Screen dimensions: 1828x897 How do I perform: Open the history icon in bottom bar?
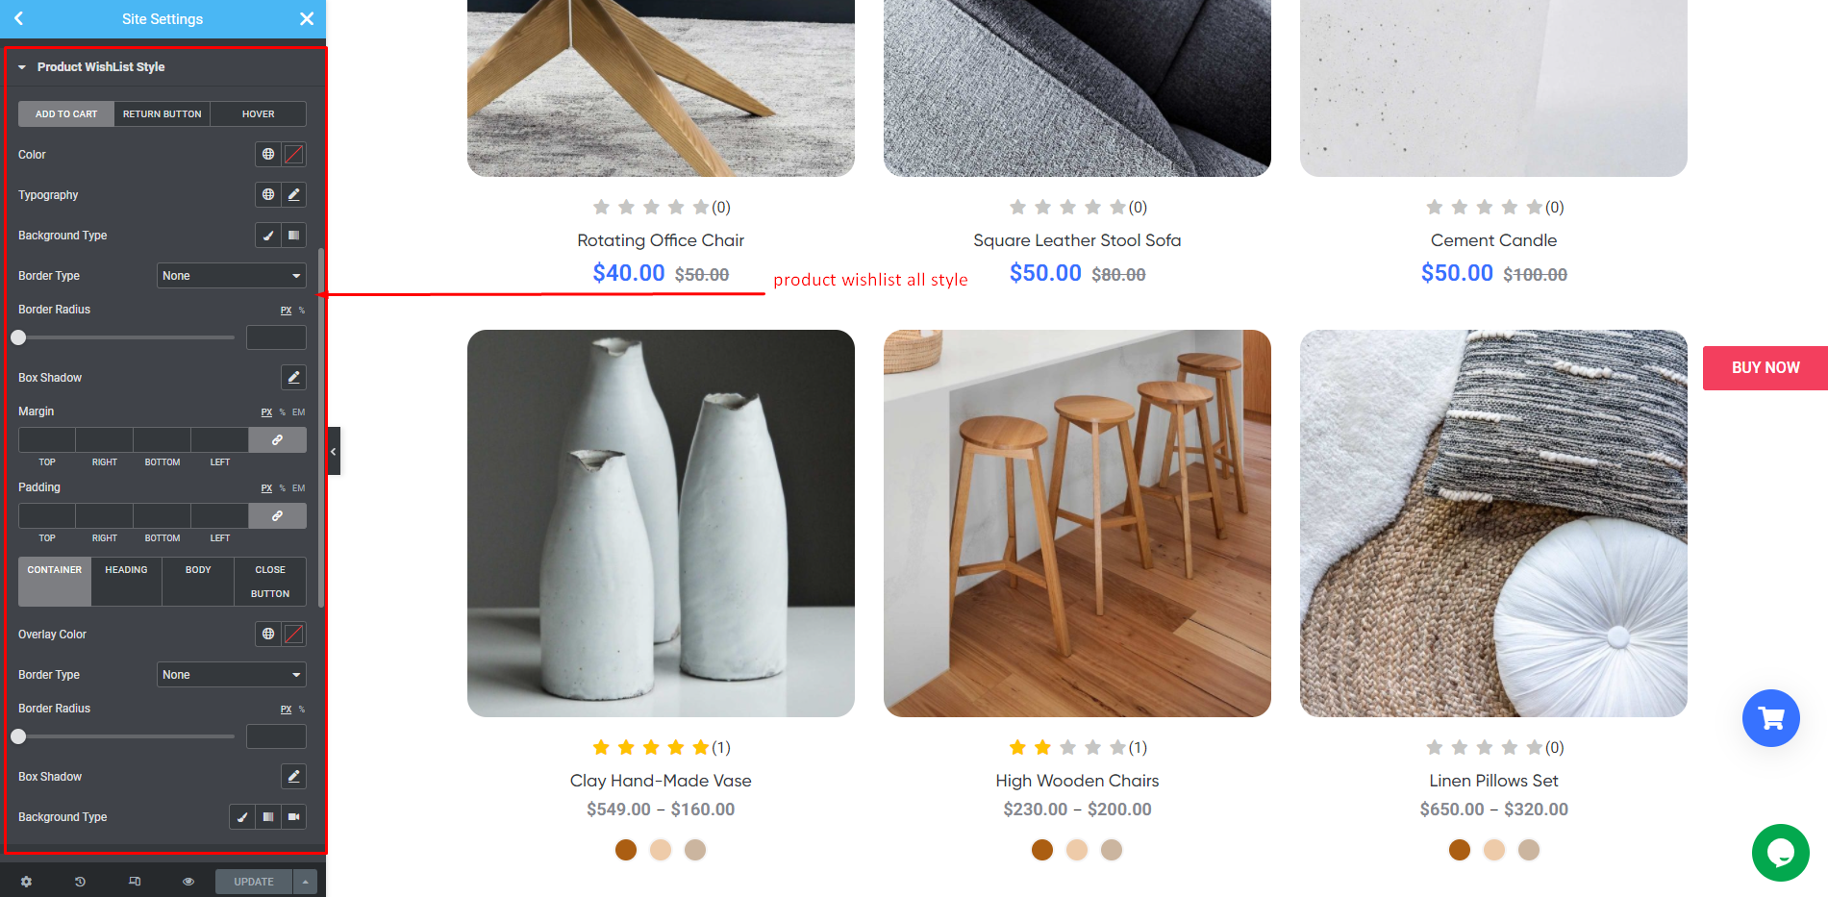80,882
